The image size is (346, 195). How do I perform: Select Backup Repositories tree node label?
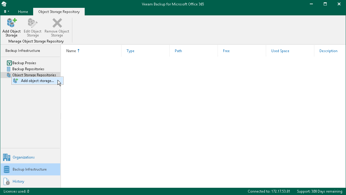coord(28,69)
